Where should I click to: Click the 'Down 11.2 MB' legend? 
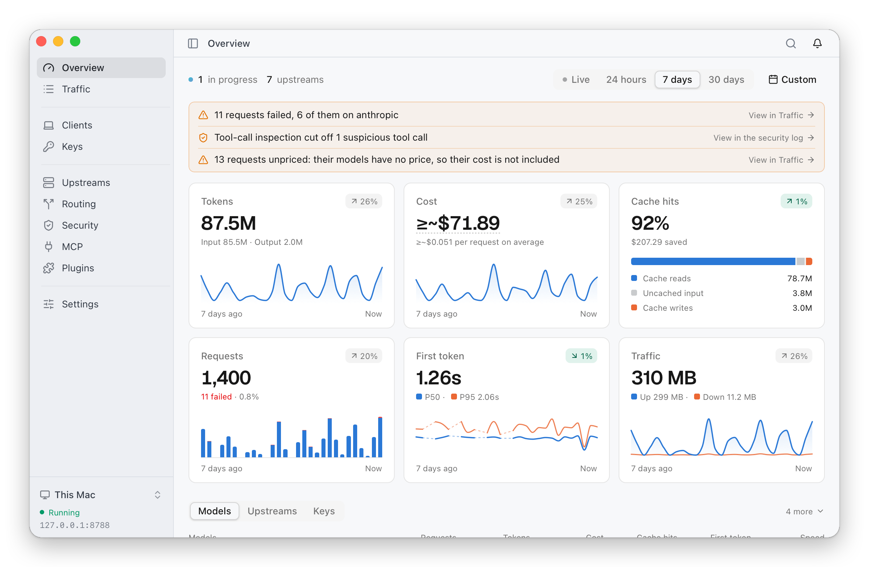pos(725,397)
